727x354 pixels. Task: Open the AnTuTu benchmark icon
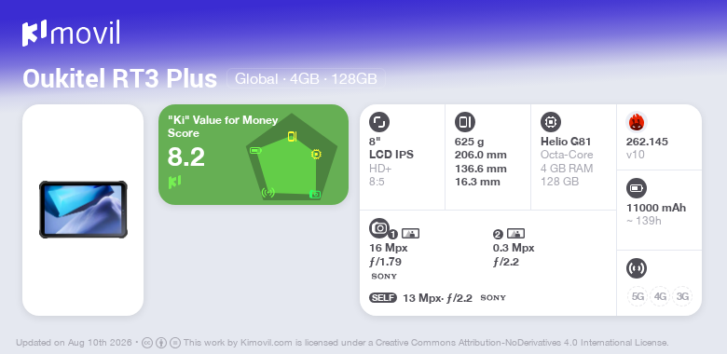(x=637, y=122)
